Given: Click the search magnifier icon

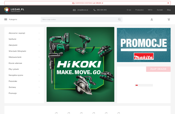Looking at the screenshot, I should 119,19.
